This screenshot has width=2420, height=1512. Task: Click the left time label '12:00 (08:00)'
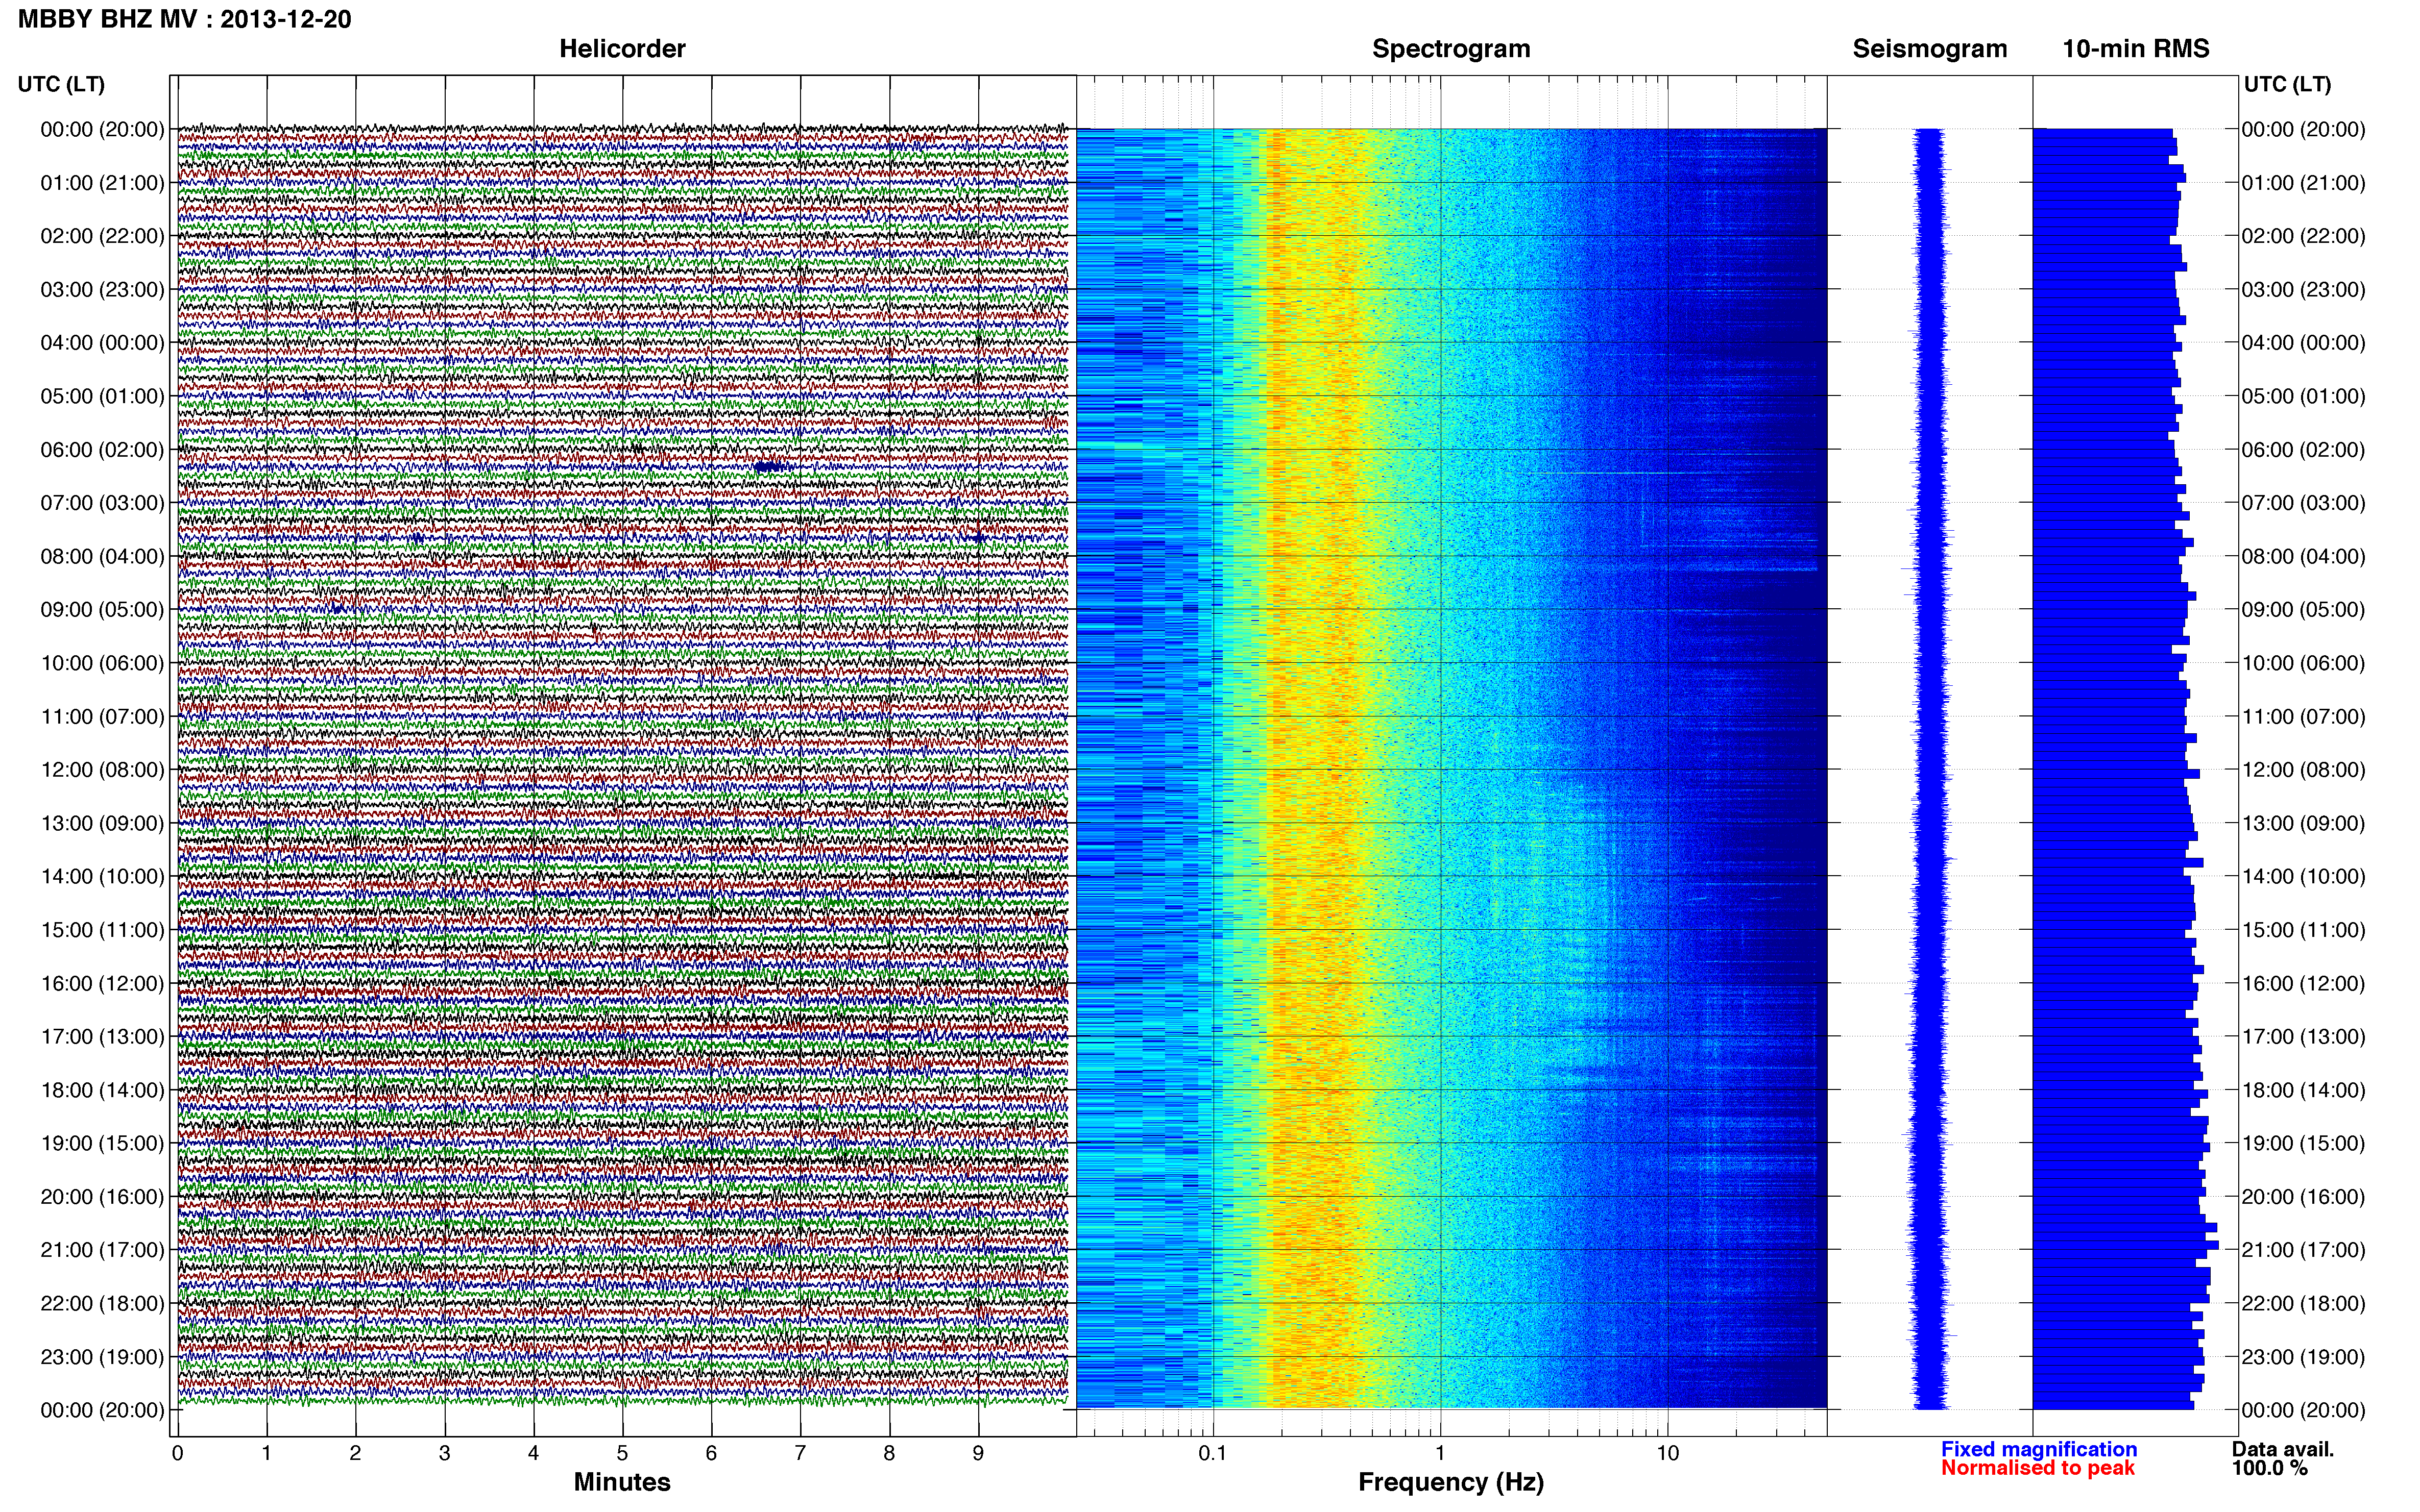pos(102,770)
